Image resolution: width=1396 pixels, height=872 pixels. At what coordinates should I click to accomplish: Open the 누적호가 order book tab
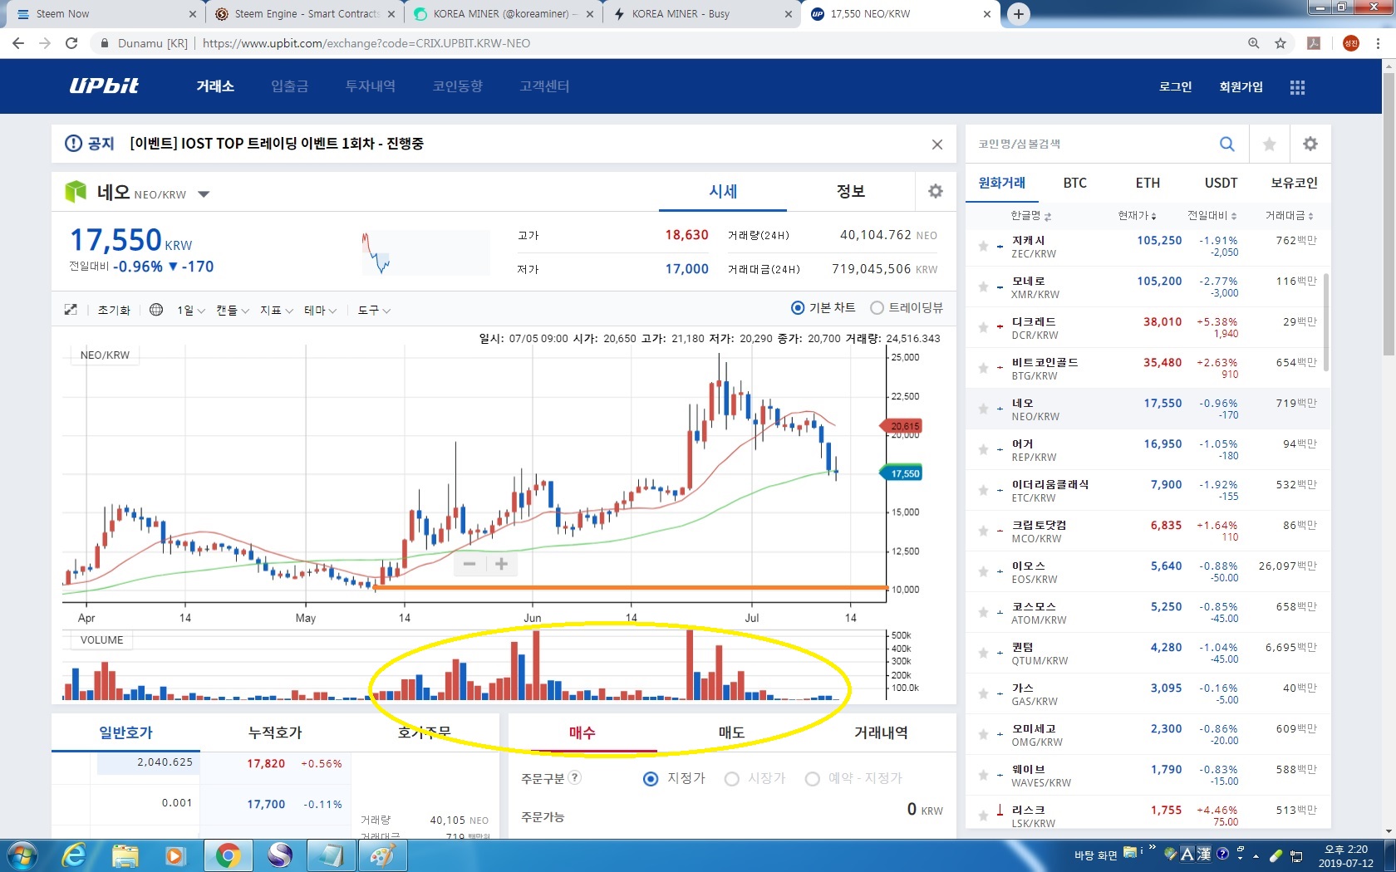tap(275, 732)
